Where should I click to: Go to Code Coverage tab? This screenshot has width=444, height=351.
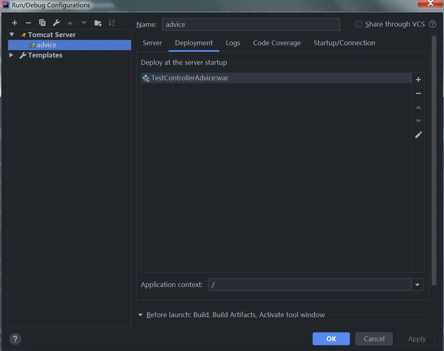277,43
